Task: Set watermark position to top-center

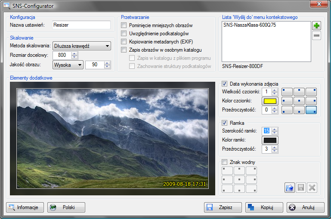Action: pyautogui.click(x=239, y=170)
